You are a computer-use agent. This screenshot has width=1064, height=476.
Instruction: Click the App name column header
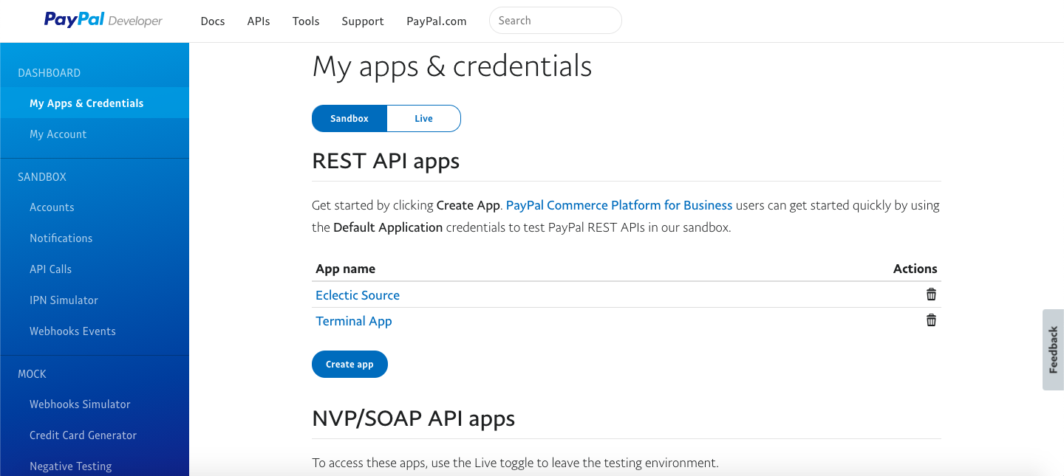pyautogui.click(x=345, y=269)
